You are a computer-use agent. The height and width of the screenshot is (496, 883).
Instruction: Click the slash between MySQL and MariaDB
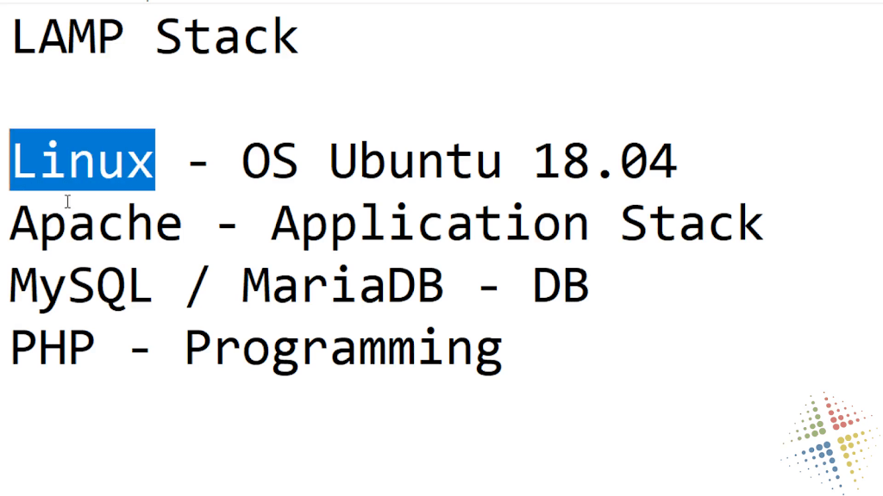[x=197, y=287]
